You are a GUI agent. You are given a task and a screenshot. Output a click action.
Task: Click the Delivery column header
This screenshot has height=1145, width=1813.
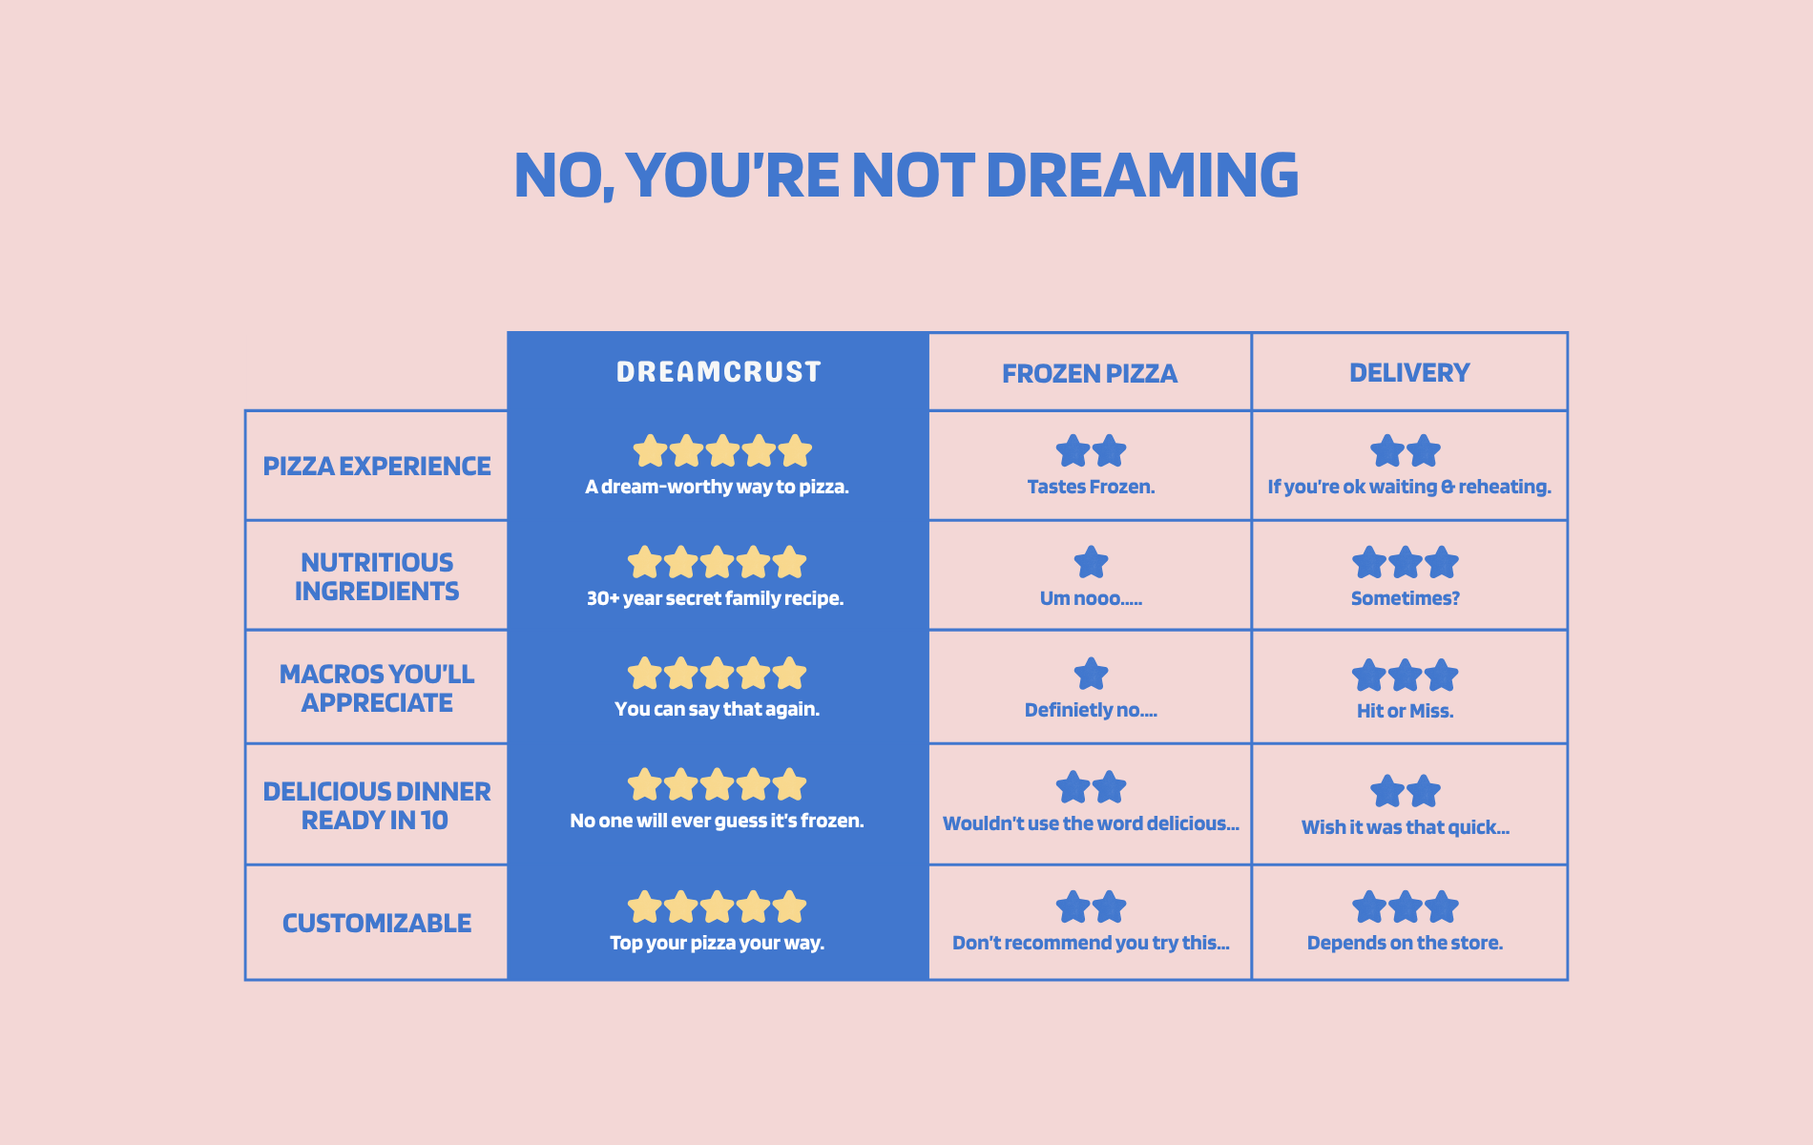(x=1409, y=373)
